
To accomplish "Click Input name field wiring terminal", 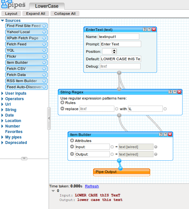I will (x=112, y=147).
